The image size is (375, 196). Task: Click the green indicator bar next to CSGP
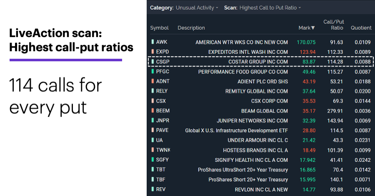[x=152, y=61]
